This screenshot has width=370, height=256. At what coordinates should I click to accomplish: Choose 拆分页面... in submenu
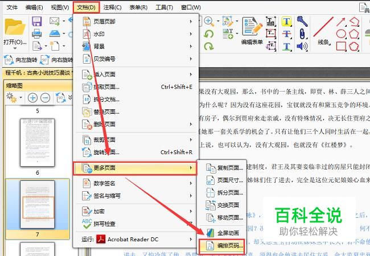click(222, 193)
